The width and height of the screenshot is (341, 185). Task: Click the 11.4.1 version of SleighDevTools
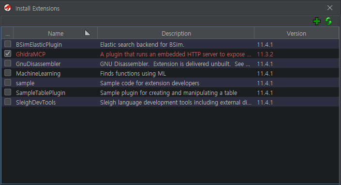265,102
